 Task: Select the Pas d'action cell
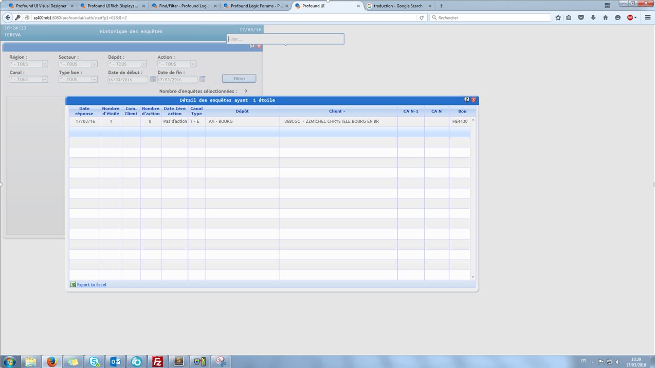[175, 121]
